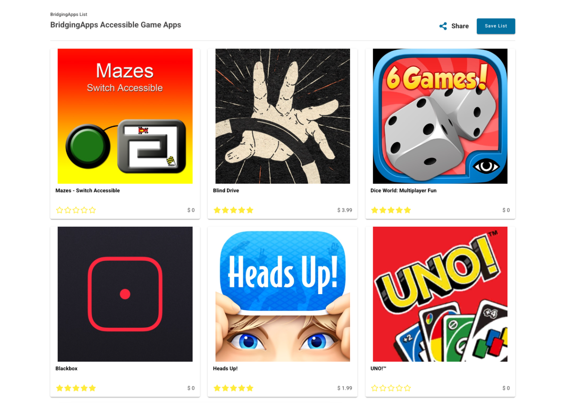Screen dimensions: 568x403
Task: Click the empty star rating under UNO!
Action: point(391,388)
